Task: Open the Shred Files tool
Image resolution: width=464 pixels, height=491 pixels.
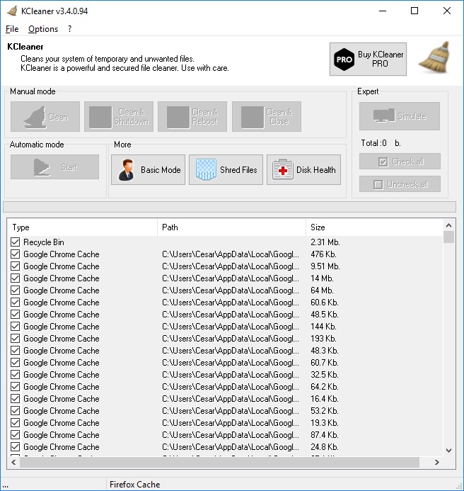Action: 226,170
